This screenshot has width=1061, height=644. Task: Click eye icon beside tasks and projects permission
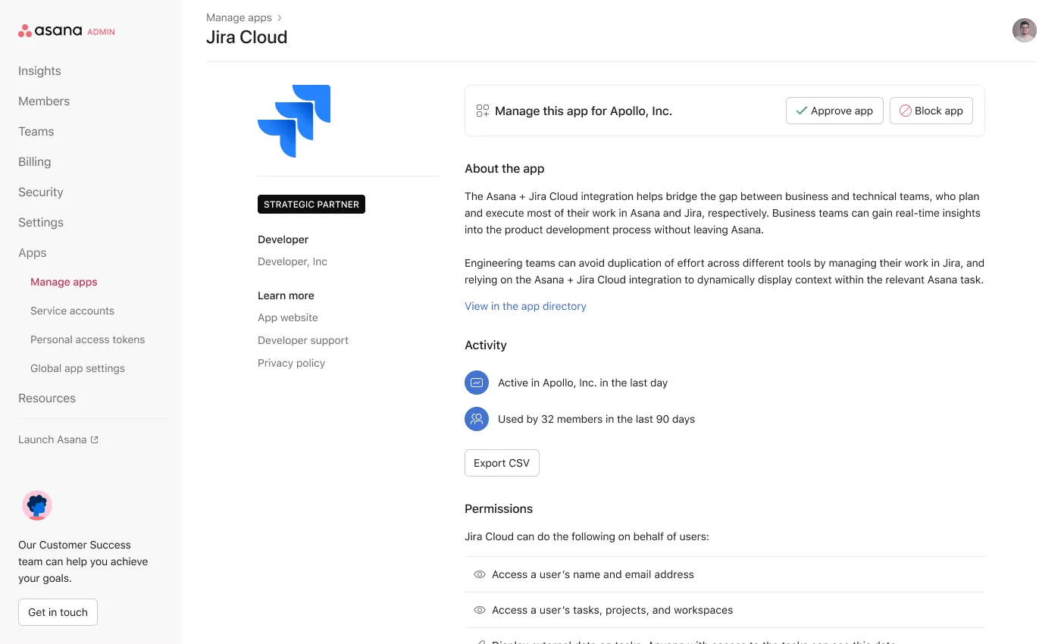pyautogui.click(x=480, y=610)
